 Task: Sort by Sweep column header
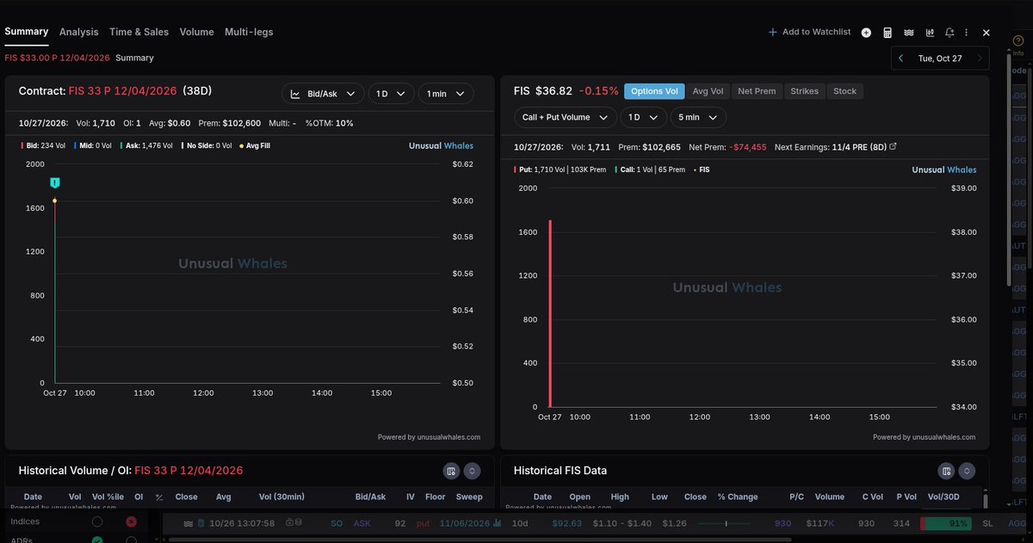point(470,497)
